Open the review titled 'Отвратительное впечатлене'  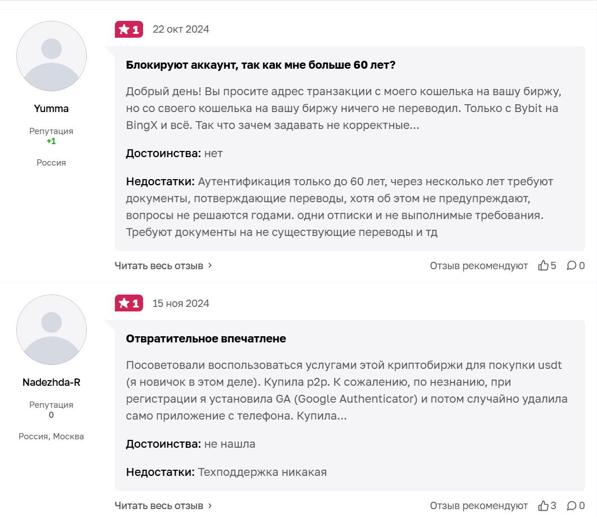(205, 338)
